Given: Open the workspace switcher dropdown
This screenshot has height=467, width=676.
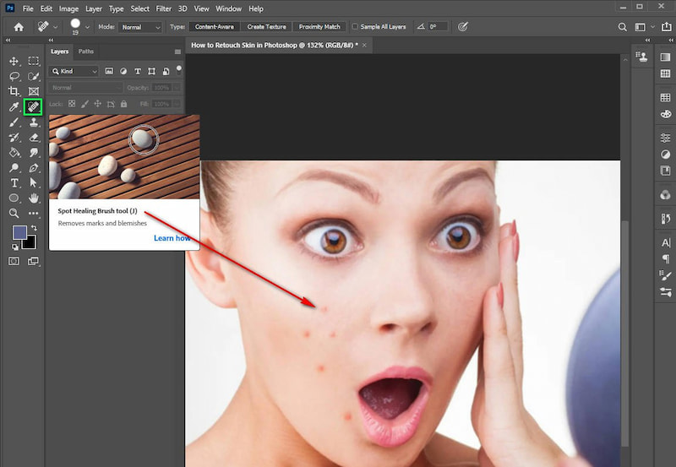Looking at the screenshot, I should click(x=642, y=27).
